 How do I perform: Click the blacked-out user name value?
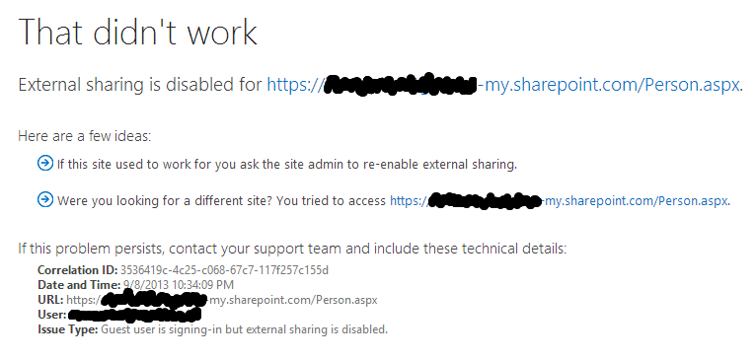click(x=134, y=315)
